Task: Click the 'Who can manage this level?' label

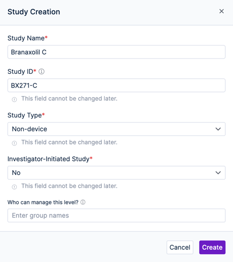Action: pos(43,202)
